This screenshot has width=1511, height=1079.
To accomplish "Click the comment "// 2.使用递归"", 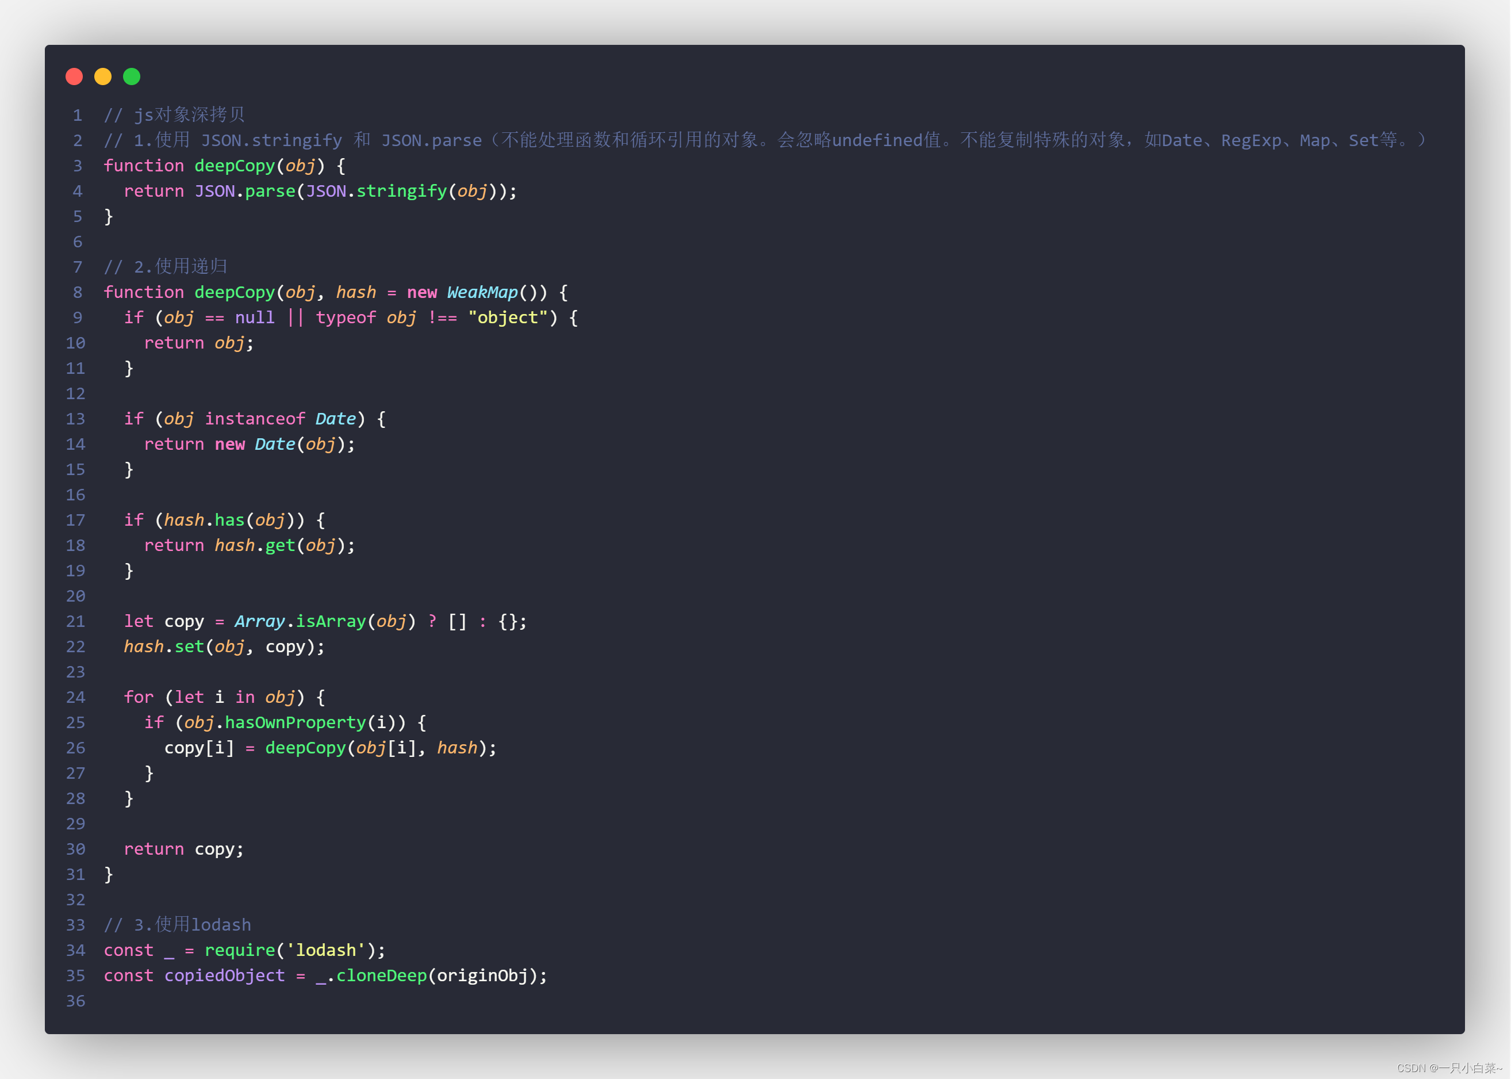I will pos(166,267).
